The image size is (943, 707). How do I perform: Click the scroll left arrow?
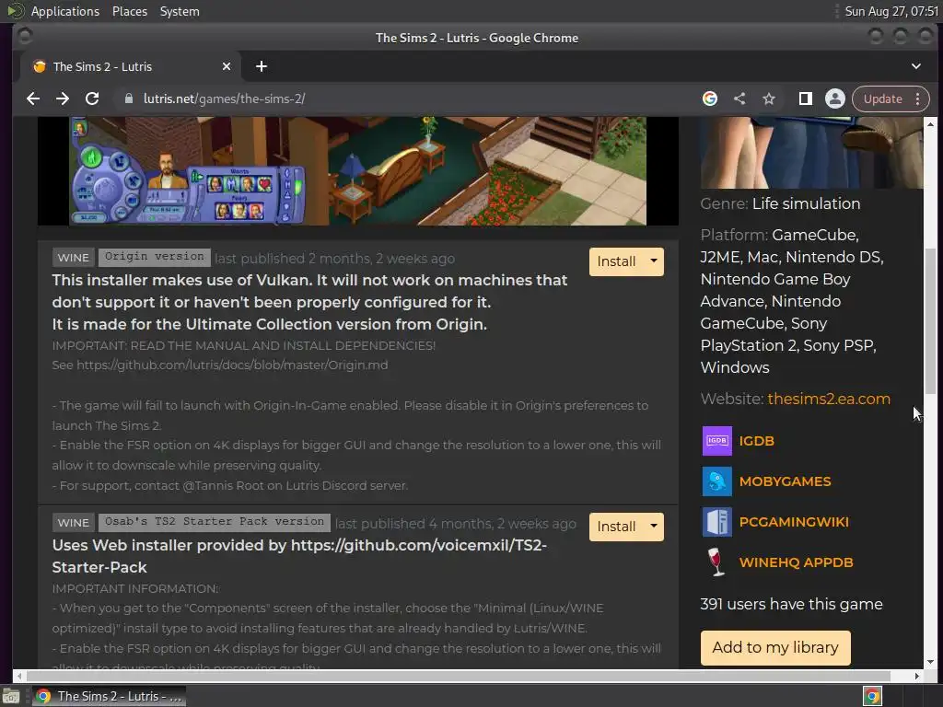point(18,676)
